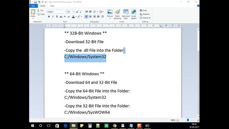The image size is (229, 129).
Task: Justify the paragraph text
Action: pyautogui.click(x=98, y=17)
